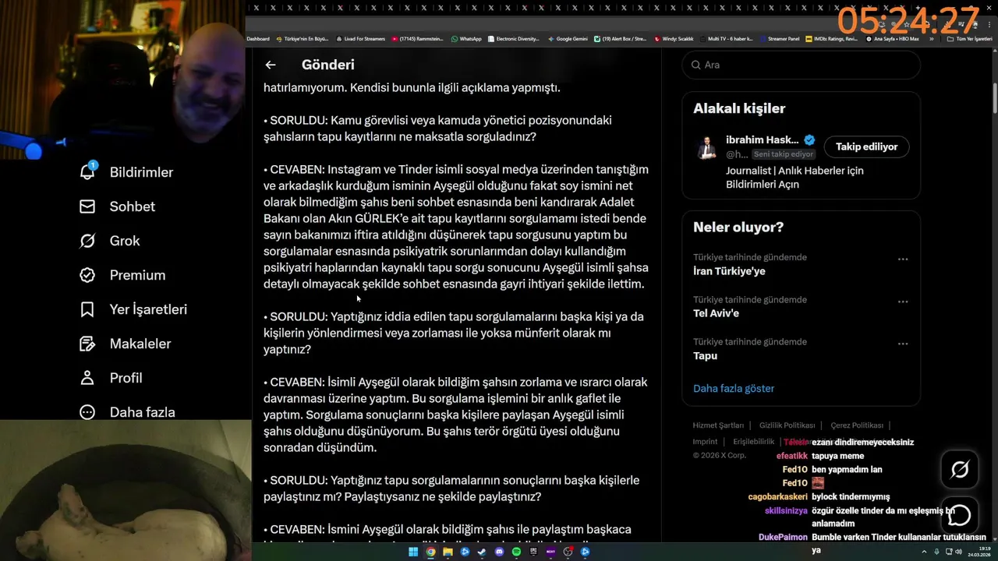Open Profil person icon
The height and width of the screenshot is (561, 998).
pos(87,378)
